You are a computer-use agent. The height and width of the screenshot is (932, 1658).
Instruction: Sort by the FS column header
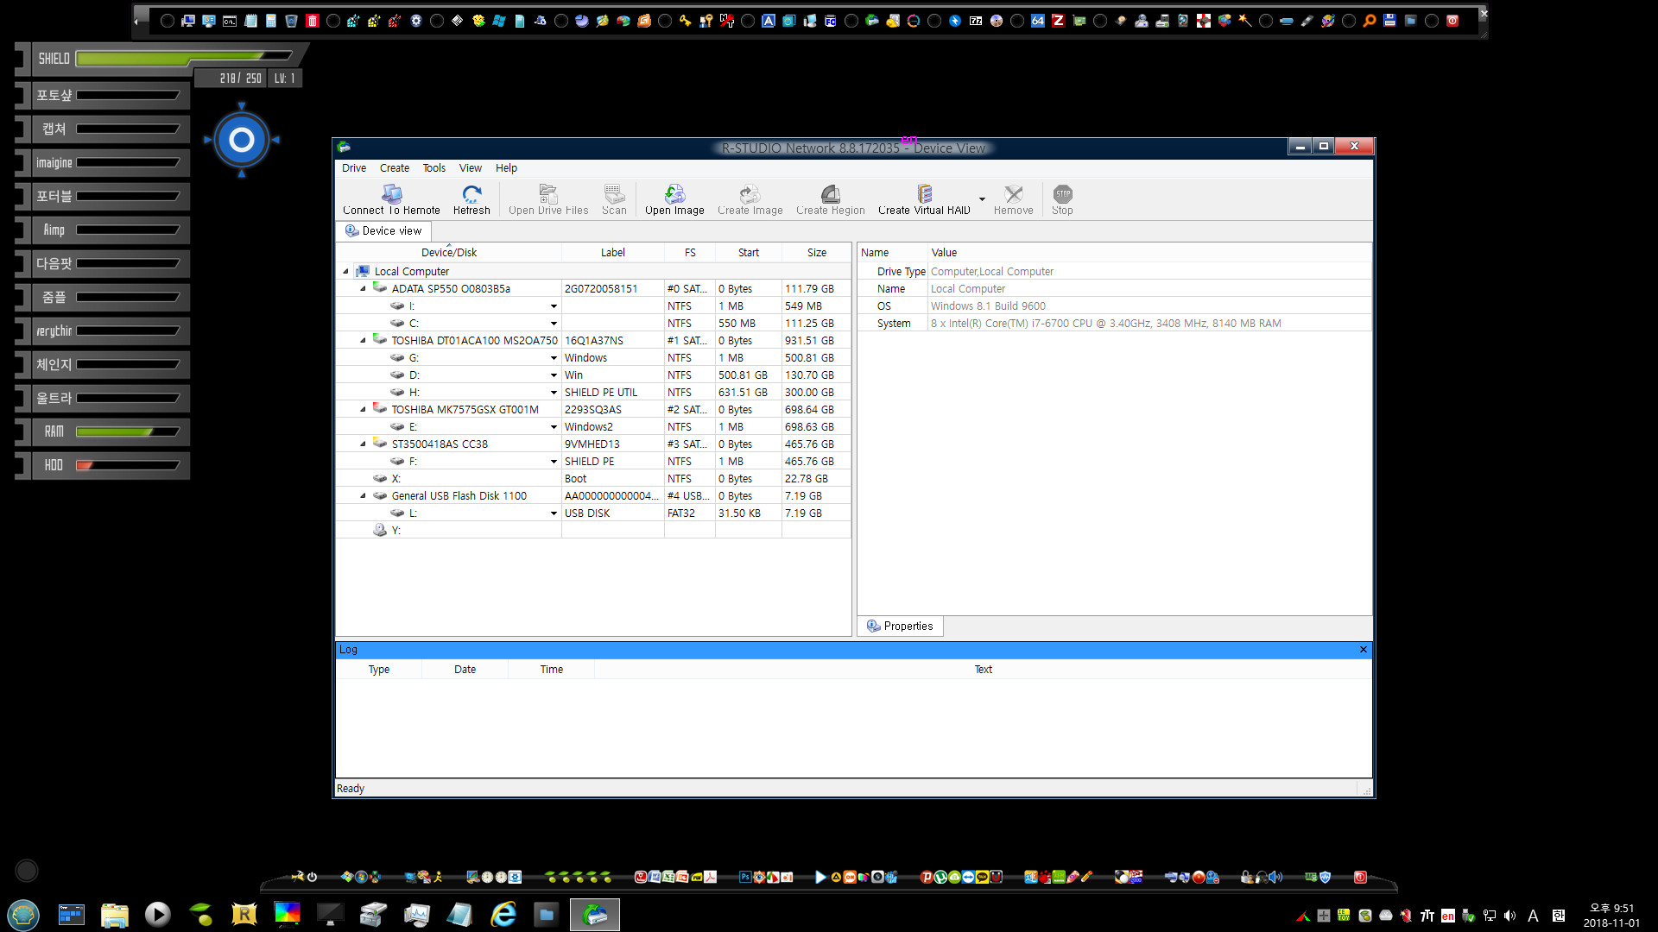click(690, 253)
